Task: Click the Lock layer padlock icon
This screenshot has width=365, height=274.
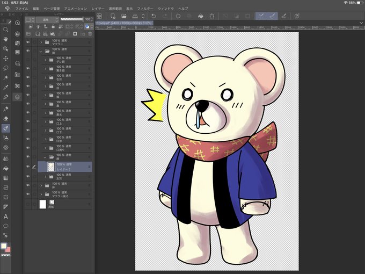Action: coord(53,26)
